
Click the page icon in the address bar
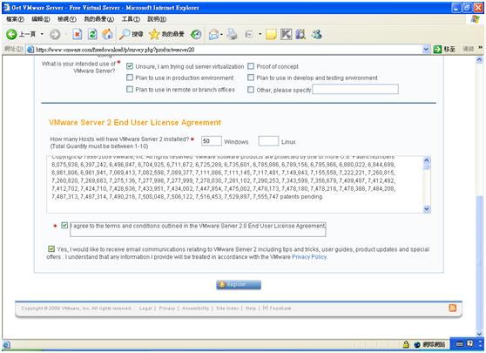(30, 50)
